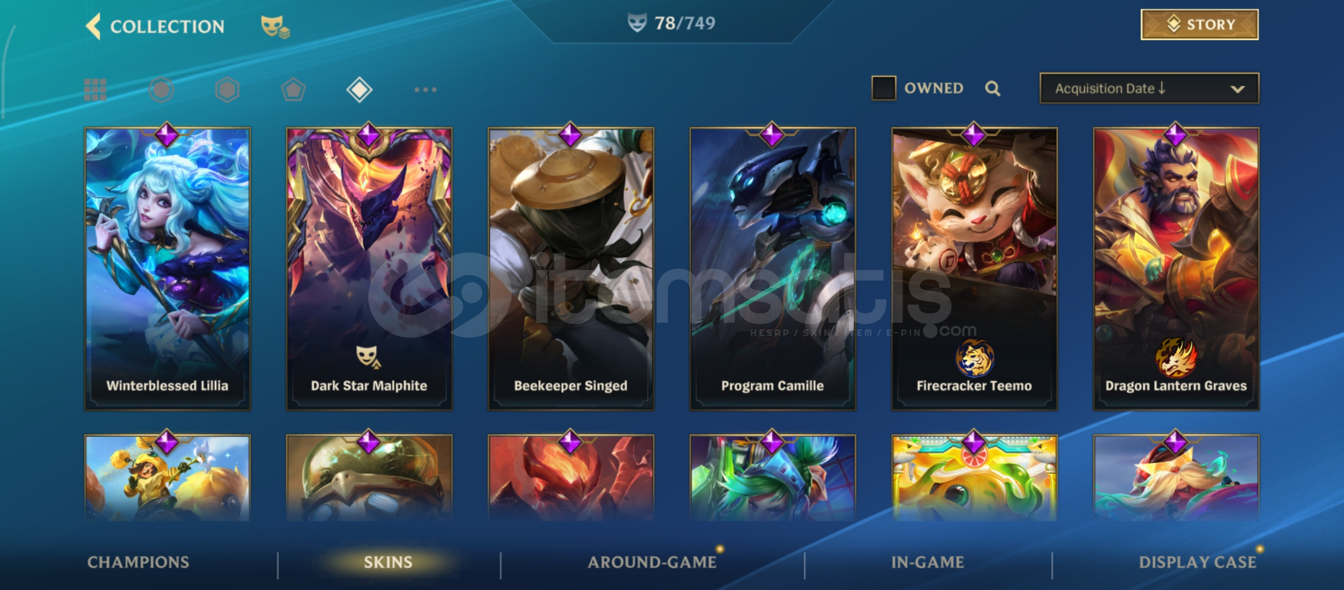Select the pentagon rarity filter icon
This screenshot has width=1344, height=590.
(293, 90)
